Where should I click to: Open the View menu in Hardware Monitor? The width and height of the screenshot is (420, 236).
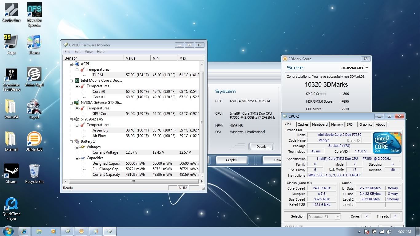click(89, 52)
